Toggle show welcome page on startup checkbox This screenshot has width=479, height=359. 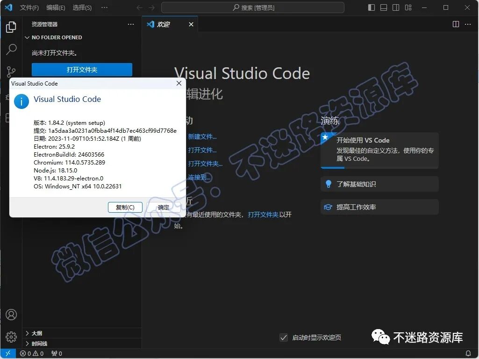click(284, 337)
